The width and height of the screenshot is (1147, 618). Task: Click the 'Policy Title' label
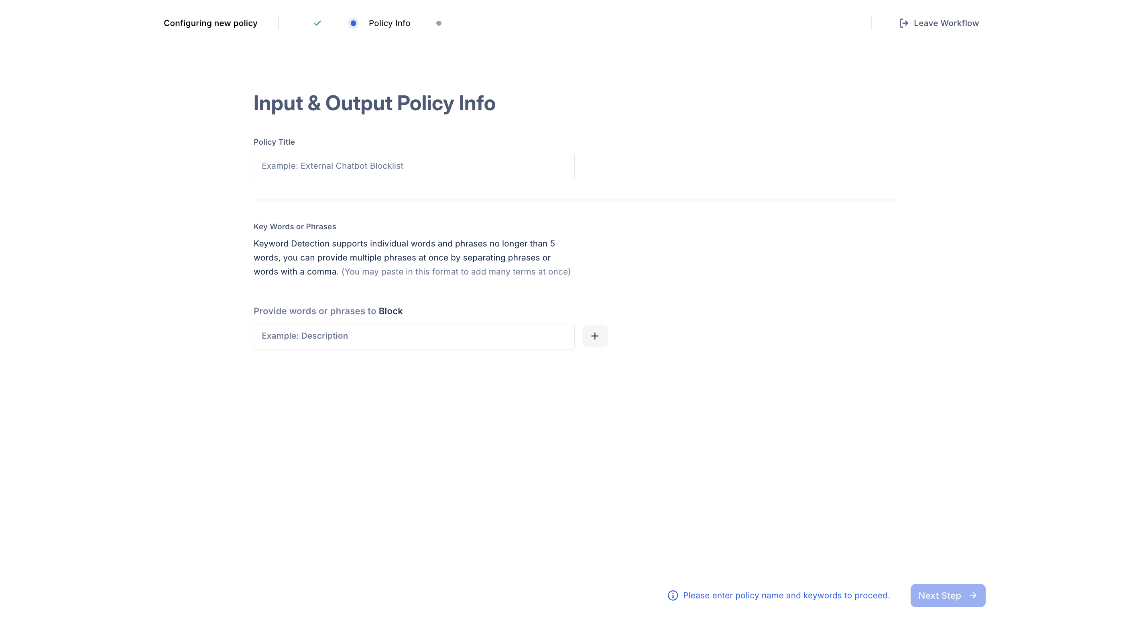point(274,142)
